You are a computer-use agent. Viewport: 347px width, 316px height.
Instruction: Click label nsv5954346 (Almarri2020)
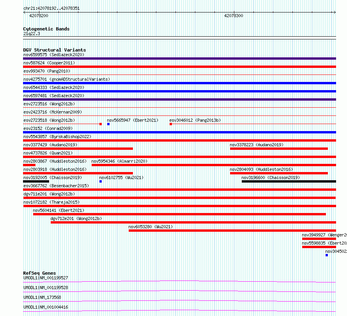coord(119,161)
